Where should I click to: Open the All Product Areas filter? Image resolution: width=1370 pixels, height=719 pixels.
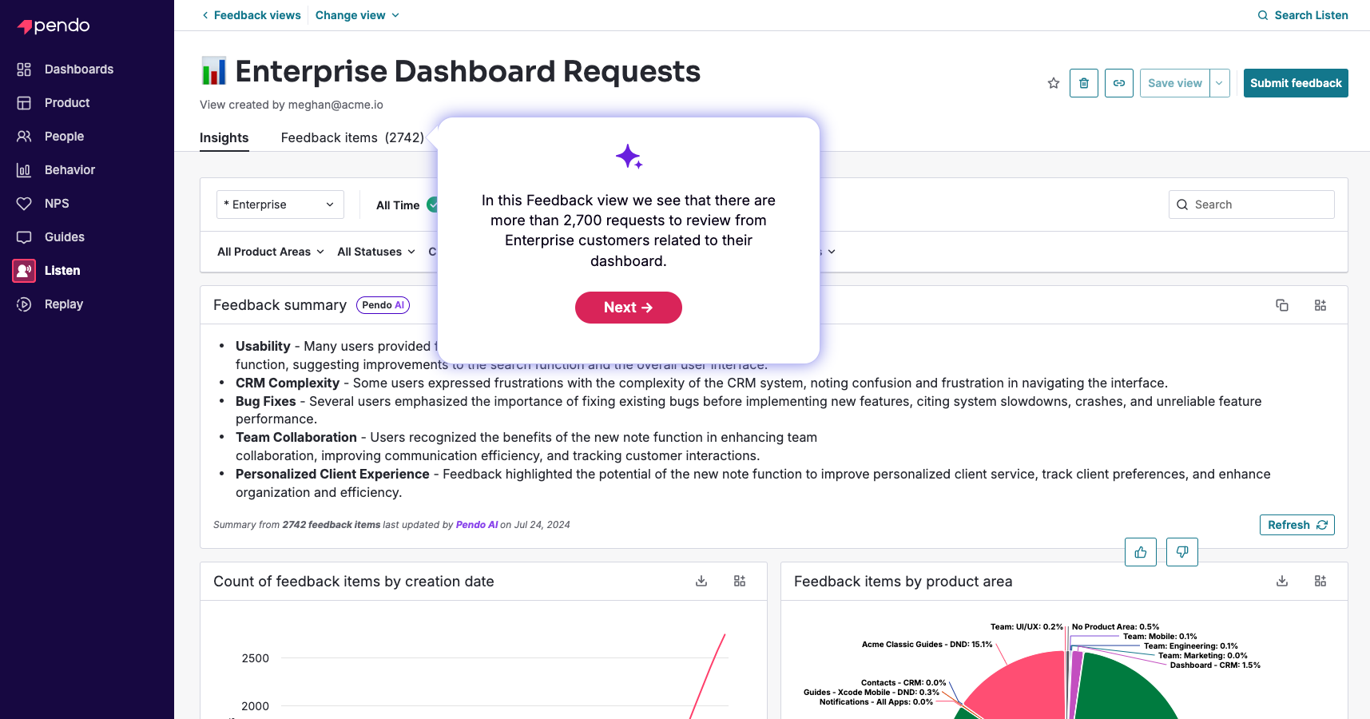(271, 252)
